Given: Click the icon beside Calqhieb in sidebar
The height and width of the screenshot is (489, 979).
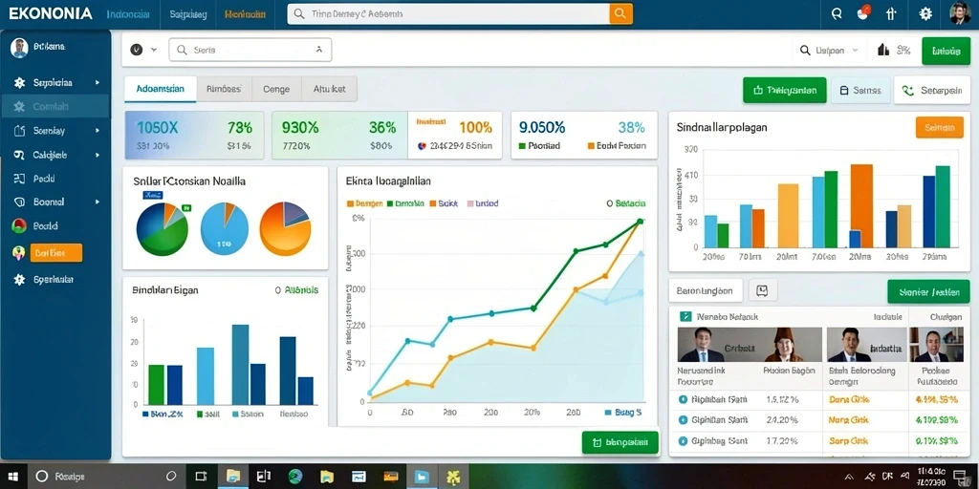Looking at the screenshot, I should pos(19,155).
